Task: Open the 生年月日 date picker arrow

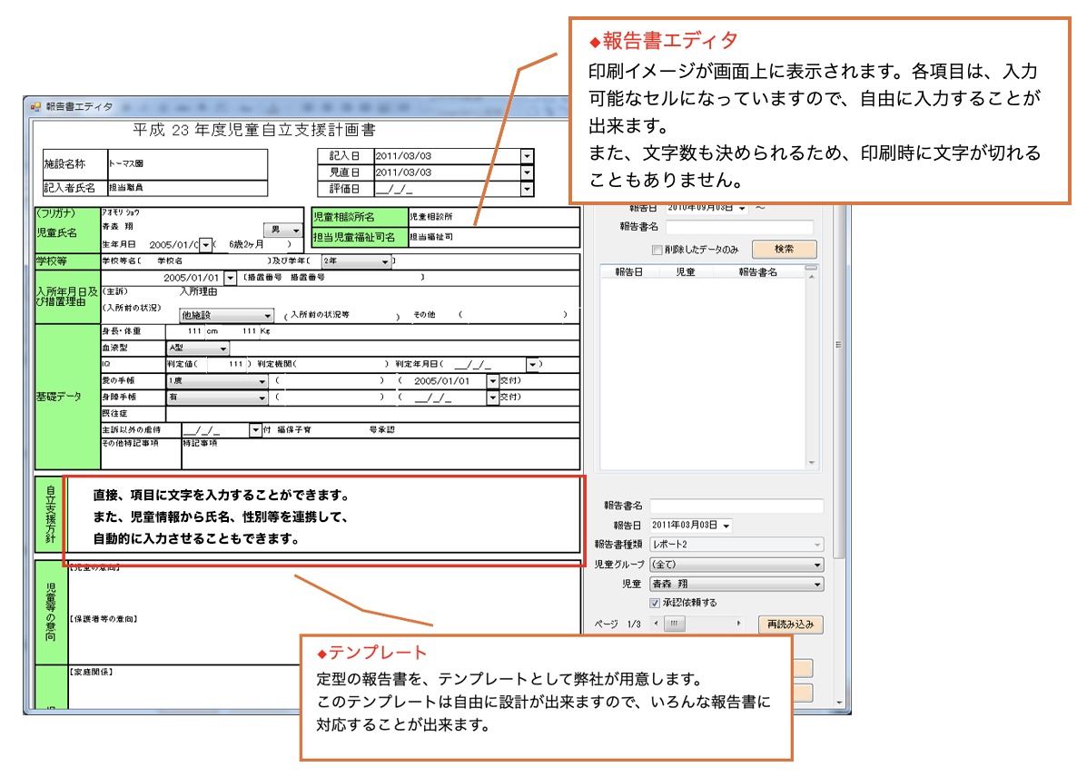Action: click(206, 245)
